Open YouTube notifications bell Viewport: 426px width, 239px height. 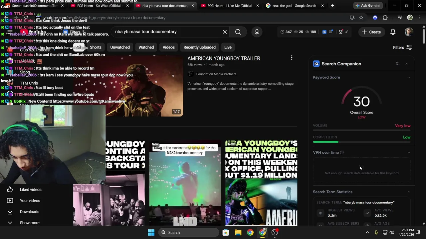click(x=393, y=32)
